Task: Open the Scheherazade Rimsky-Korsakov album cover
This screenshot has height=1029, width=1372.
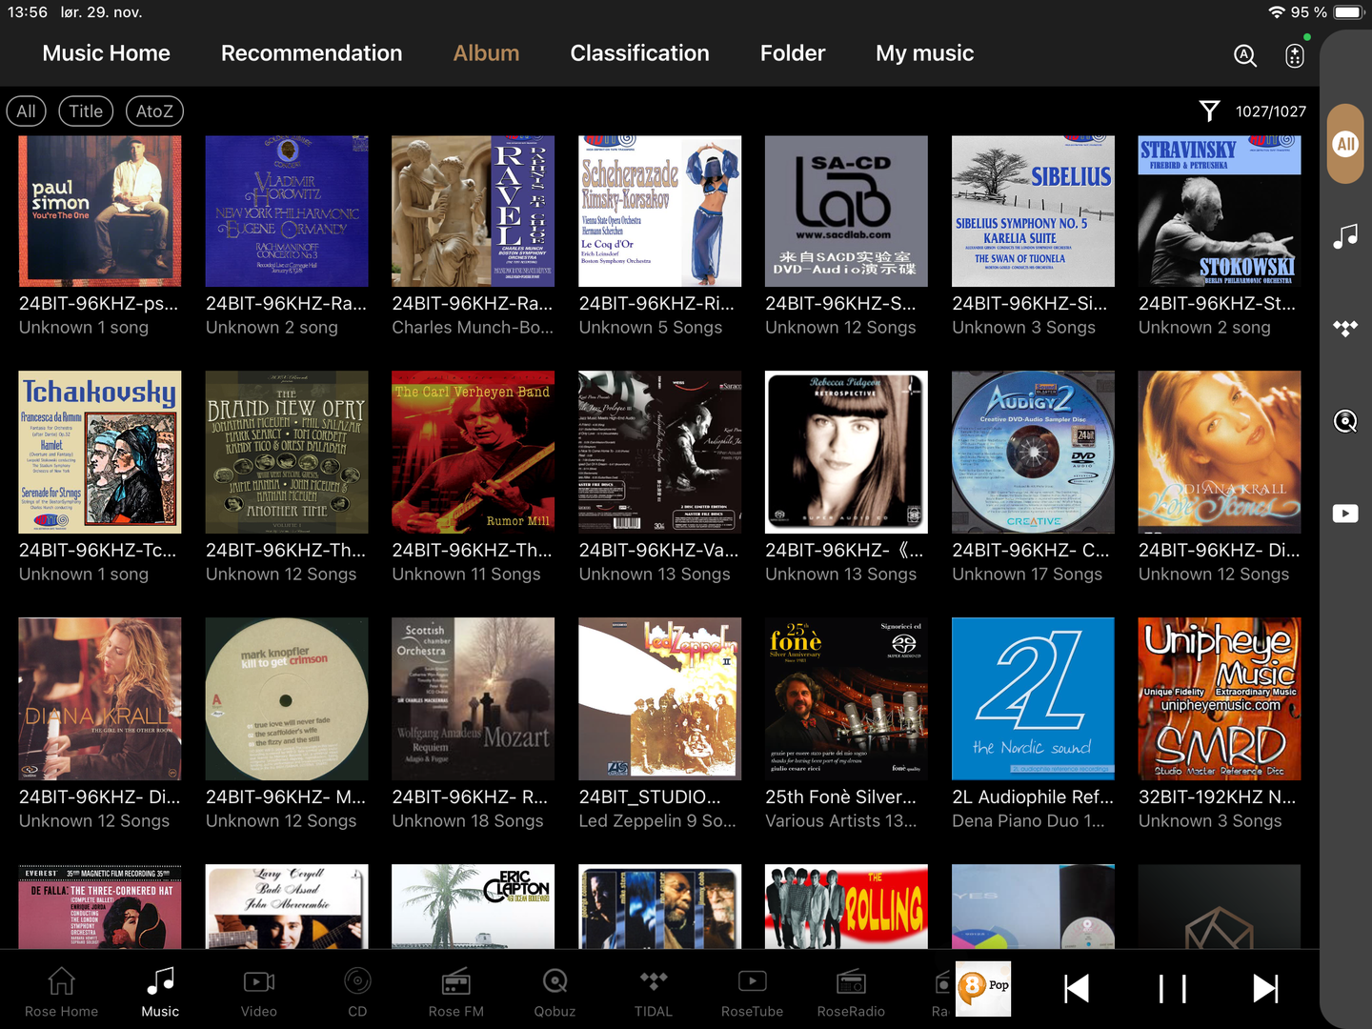Action: coord(659,211)
